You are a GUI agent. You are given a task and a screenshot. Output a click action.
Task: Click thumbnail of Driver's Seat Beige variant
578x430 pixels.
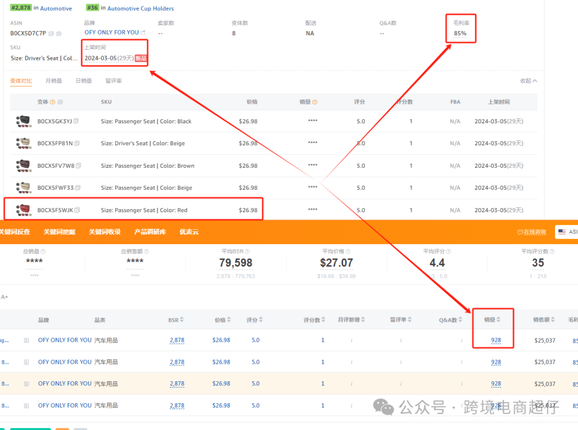(x=24, y=143)
